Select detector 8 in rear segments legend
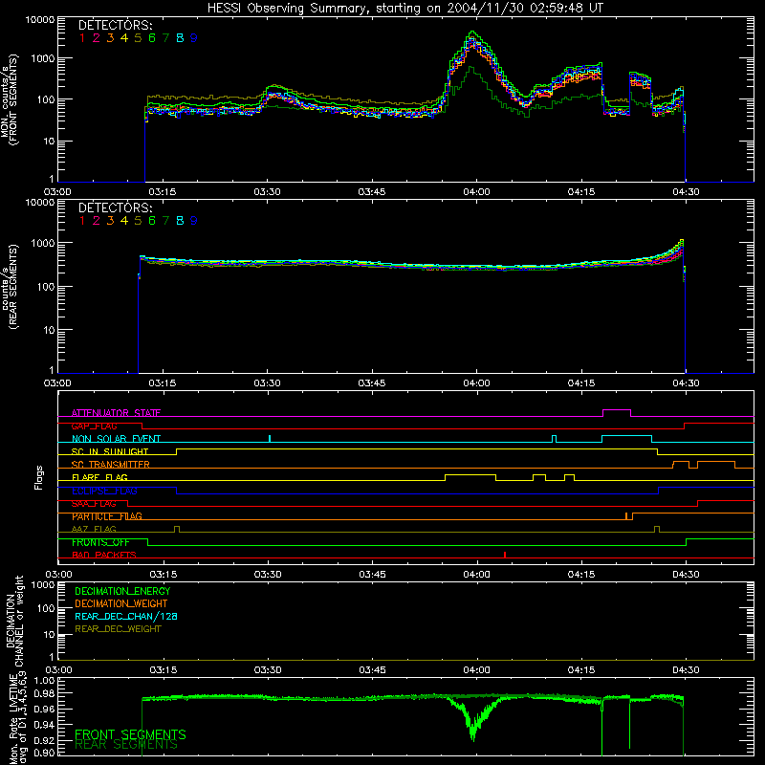This screenshot has height=765, width=765. (x=180, y=221)
